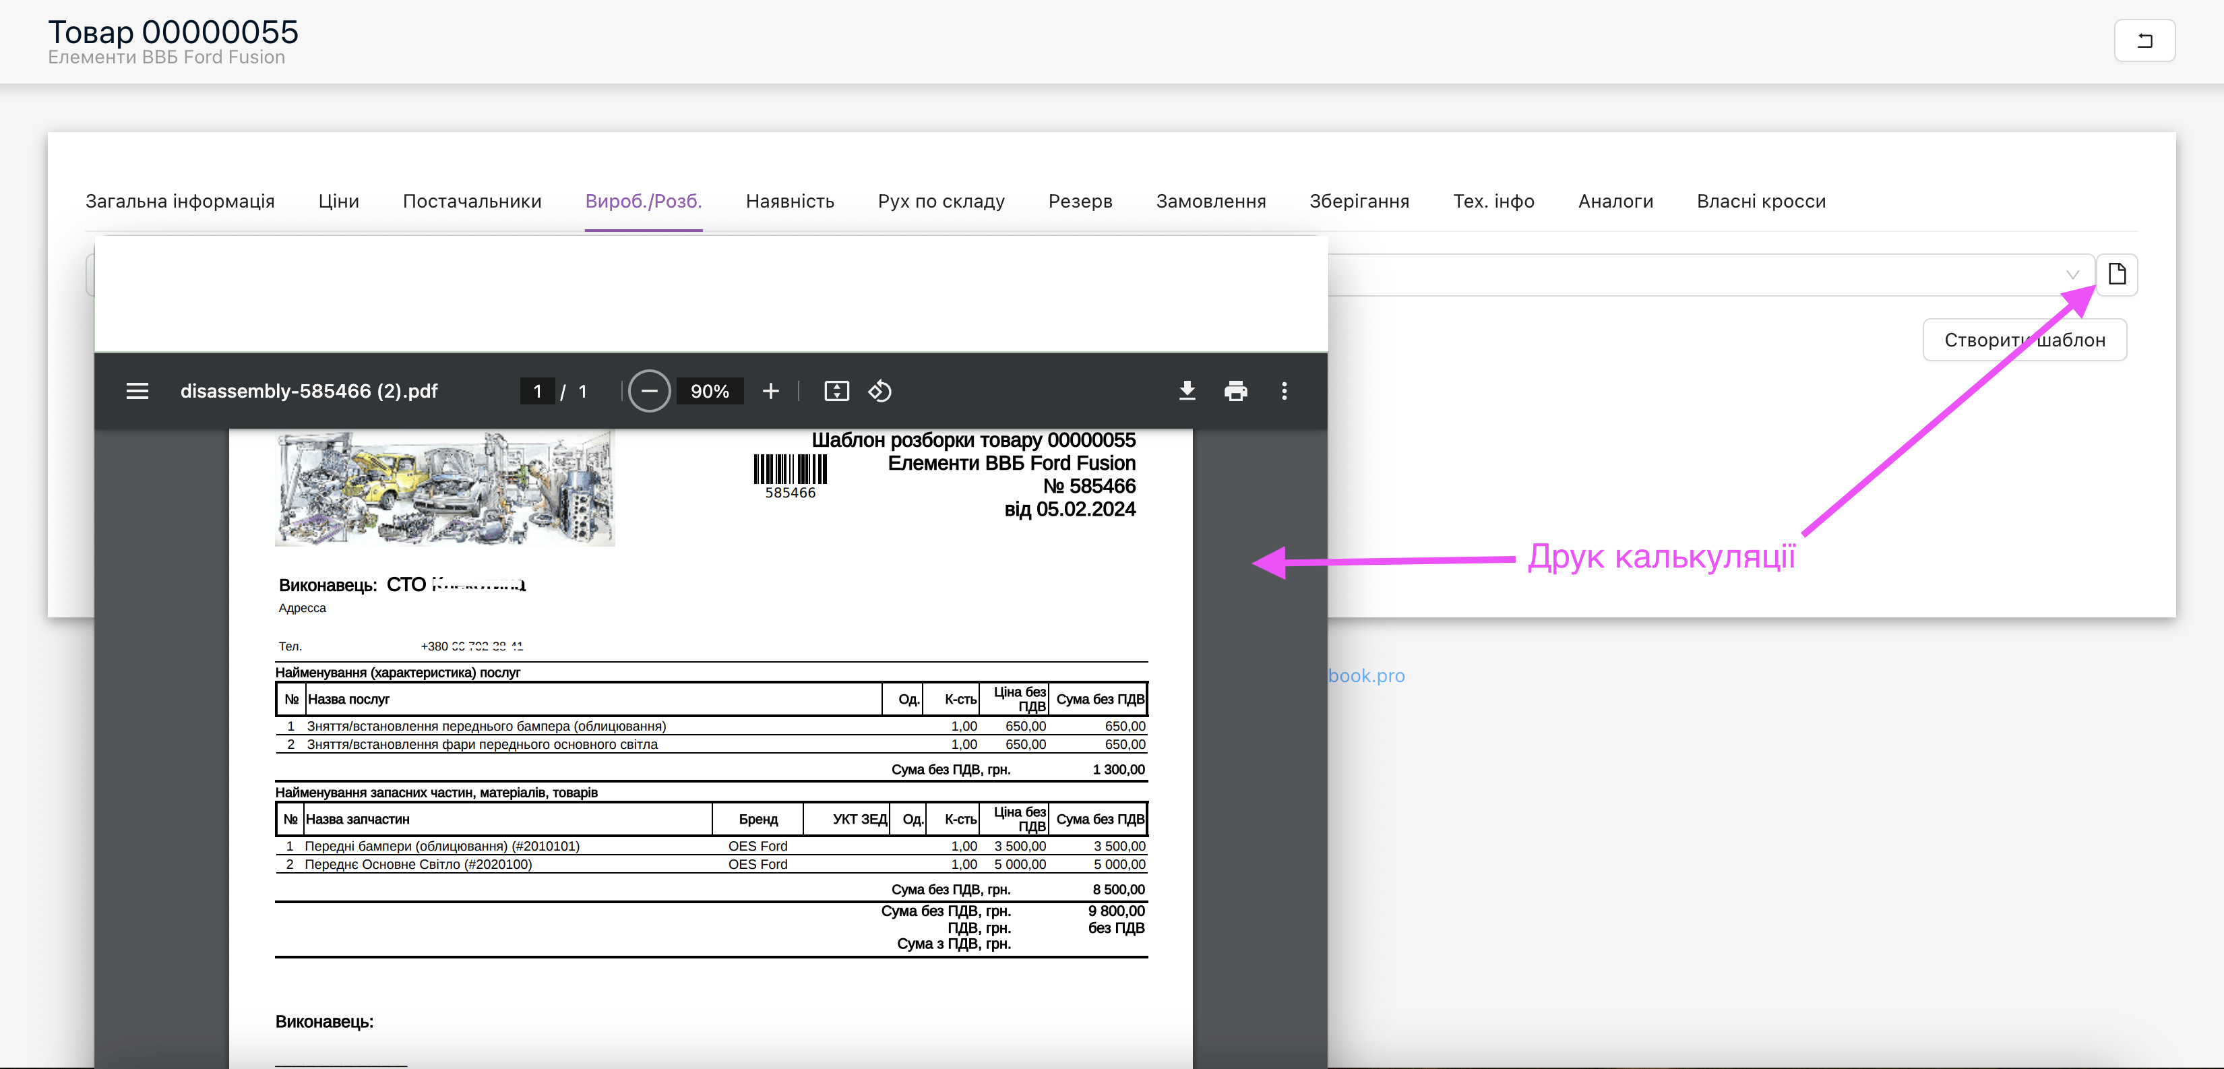Image resolution: width=2224 pixels, height=1069 pixels.
Task: Click the 90% zoom level field
Action: [x=710, y=391]
